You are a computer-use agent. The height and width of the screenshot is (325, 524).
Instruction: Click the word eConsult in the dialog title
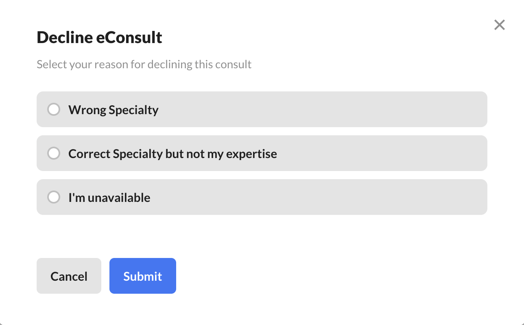click(129, 37)
